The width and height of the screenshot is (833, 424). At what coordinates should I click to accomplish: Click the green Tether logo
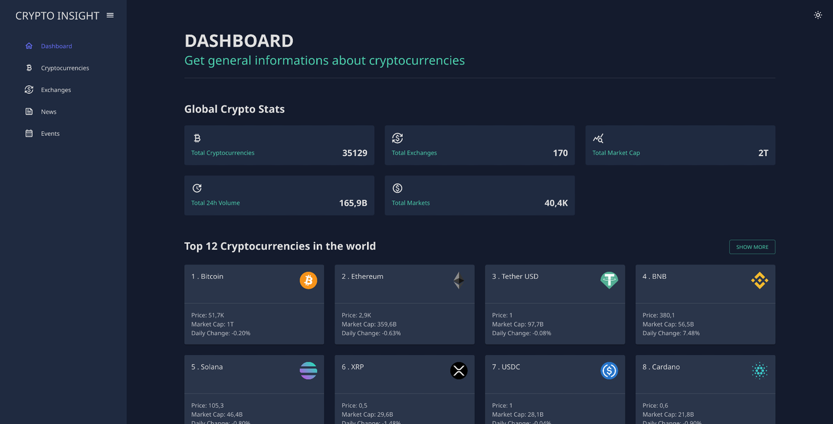tap(609, 280)
